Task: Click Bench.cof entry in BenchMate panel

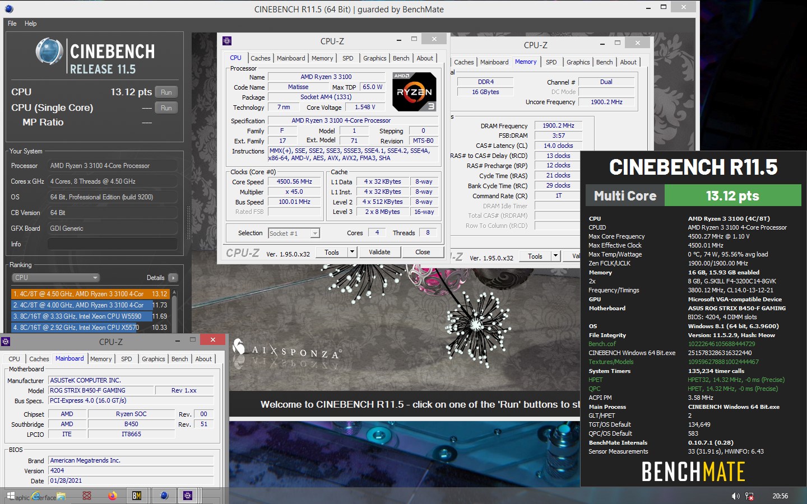Action: click(x=602, y=344)
